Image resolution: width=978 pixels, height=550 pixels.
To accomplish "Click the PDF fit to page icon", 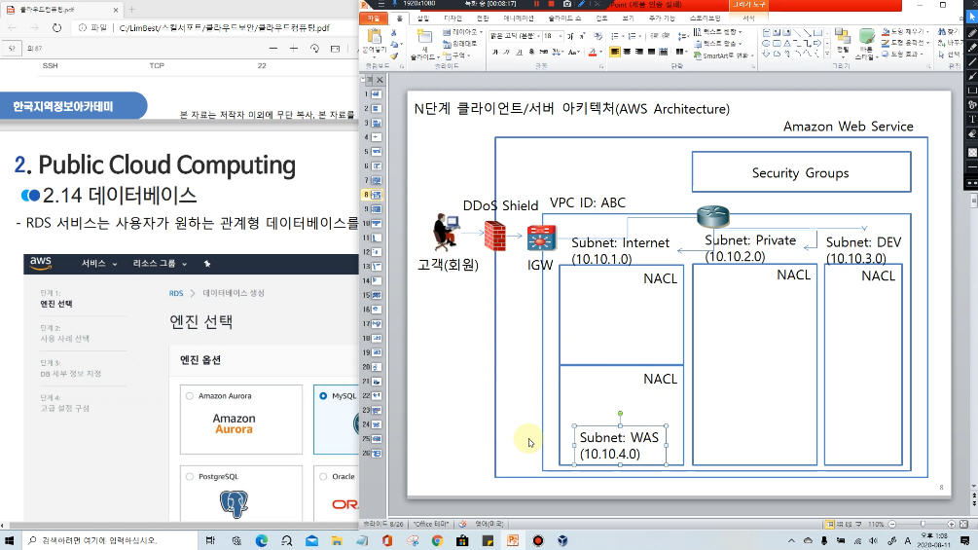I will (336, 49).
